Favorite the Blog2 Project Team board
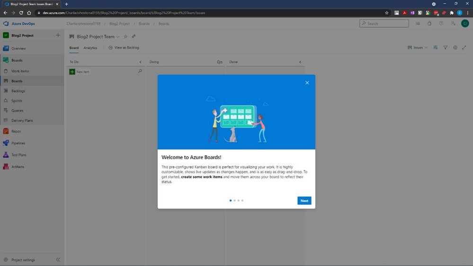This screenshot has height=266, width=473. tap(125, 36)
